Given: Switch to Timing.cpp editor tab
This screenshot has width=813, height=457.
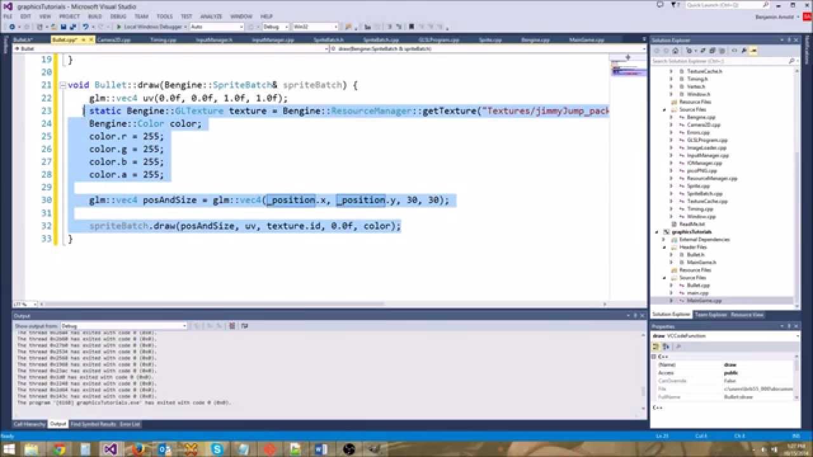Looking at the screenshot, I should [163, 39].
